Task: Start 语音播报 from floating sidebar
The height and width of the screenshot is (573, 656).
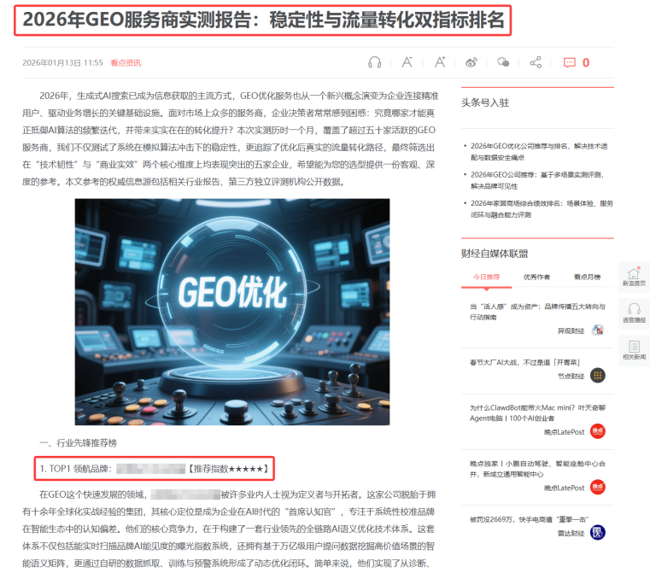Action: (x=634, y=313)
